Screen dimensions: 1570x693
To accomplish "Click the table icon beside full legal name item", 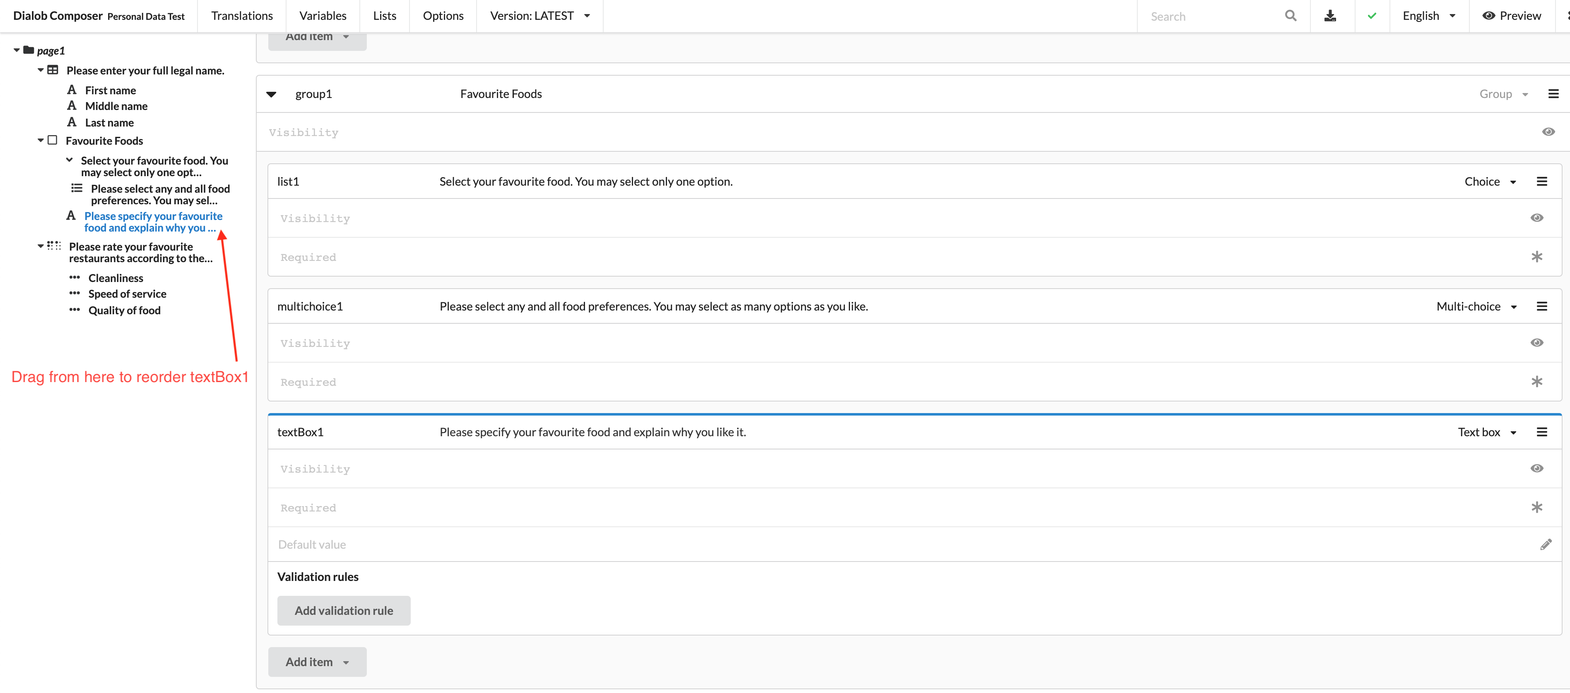I will (x=53, y=70).
